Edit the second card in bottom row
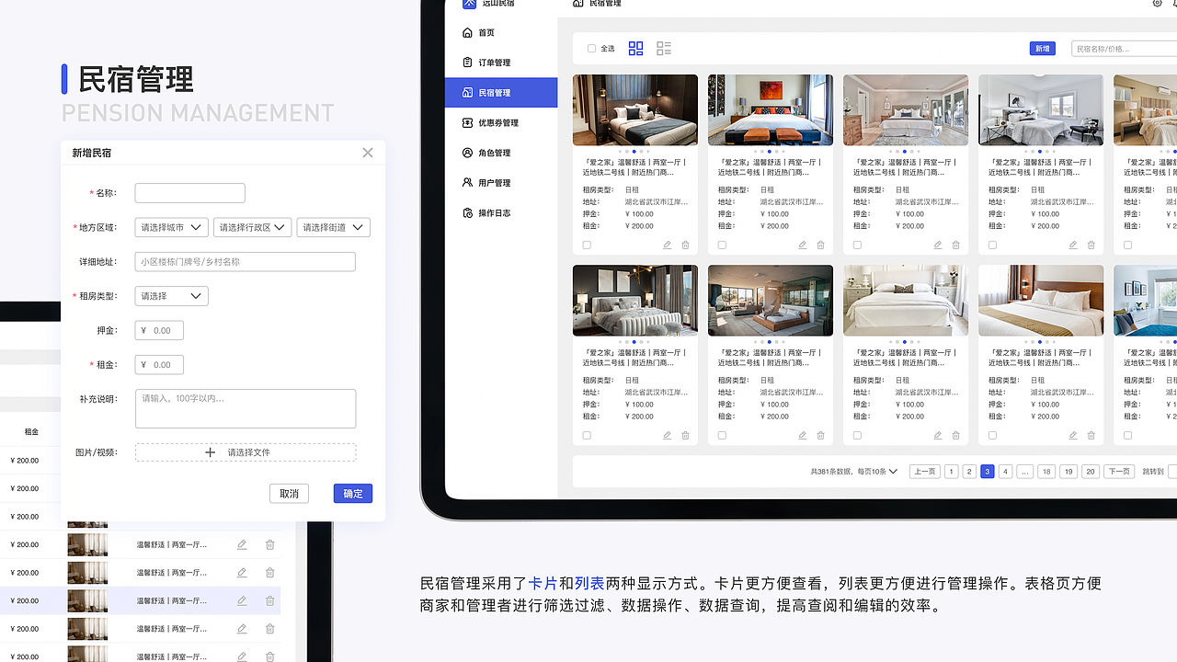1177x662 pixels. coord(803,436)
